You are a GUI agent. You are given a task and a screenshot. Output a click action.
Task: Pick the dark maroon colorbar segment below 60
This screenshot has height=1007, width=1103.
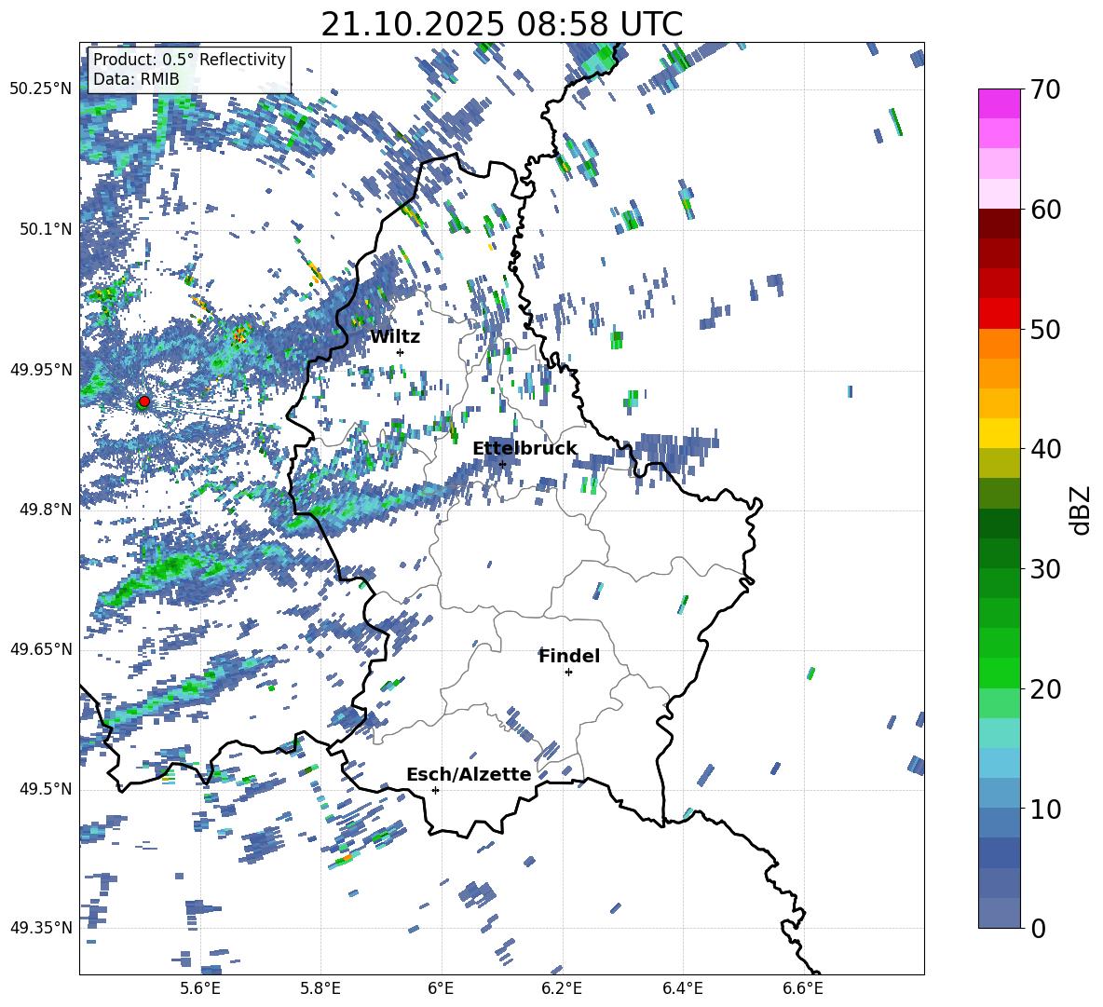point(1000,224)
